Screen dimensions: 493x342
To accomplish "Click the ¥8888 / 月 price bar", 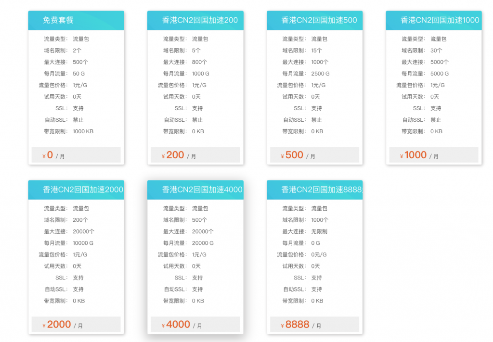I will point(314,325).
